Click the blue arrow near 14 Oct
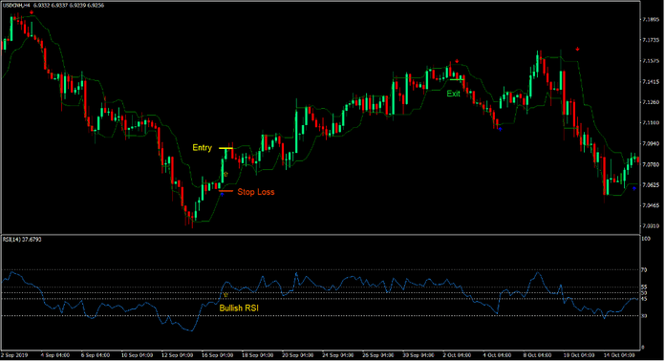 634,188
